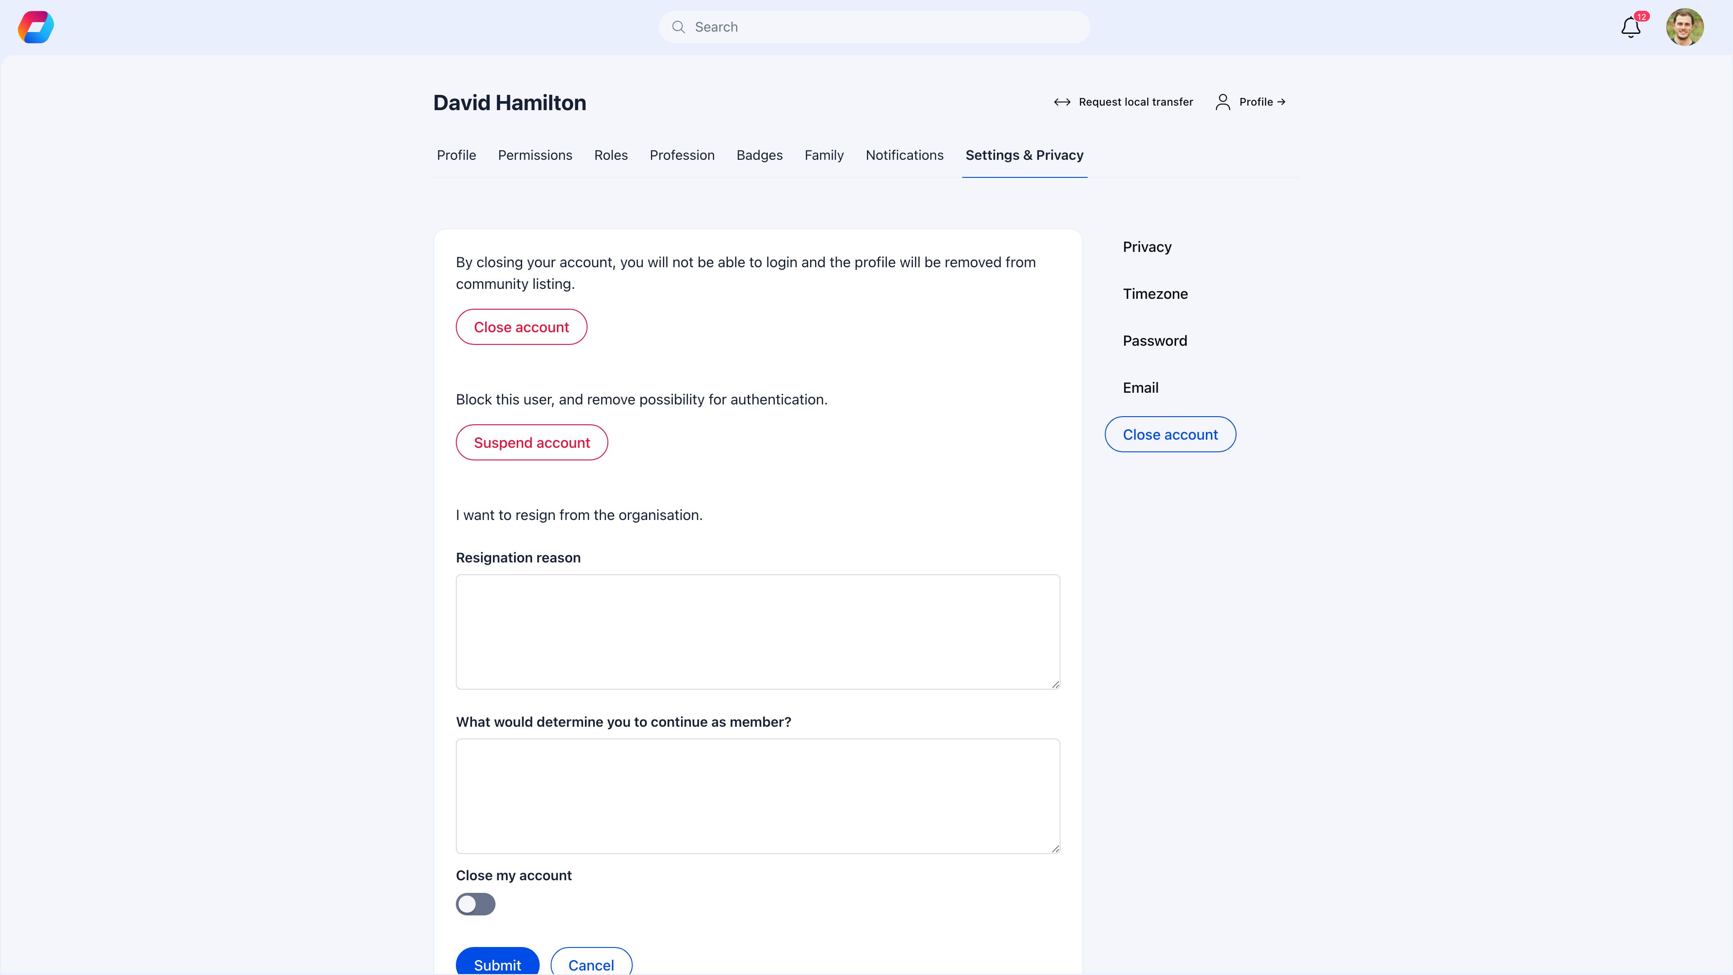Click the app logo in the top-left corner
1733x975 pixels.
(35, 27)
